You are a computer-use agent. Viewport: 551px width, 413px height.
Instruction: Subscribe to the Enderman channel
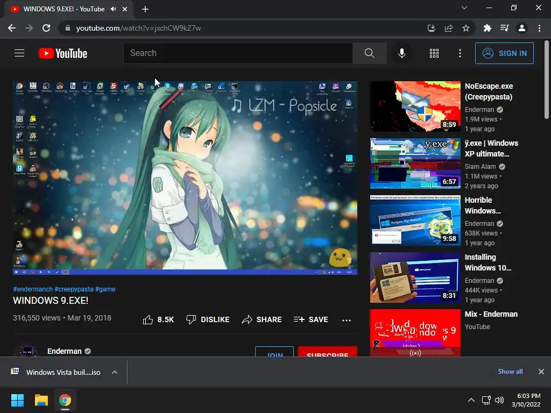coord(328,352)
